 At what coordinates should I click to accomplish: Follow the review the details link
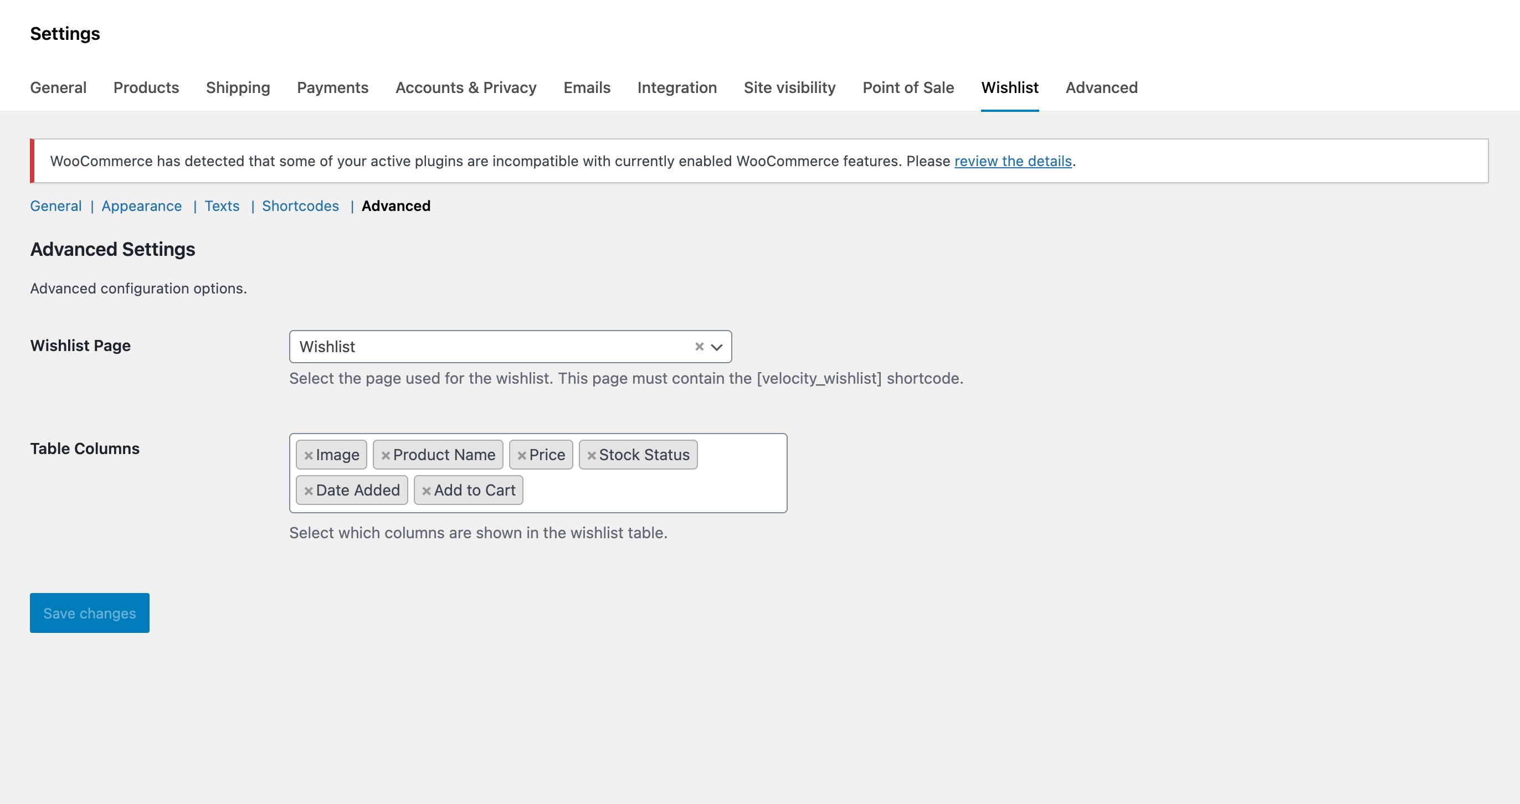1013,161
